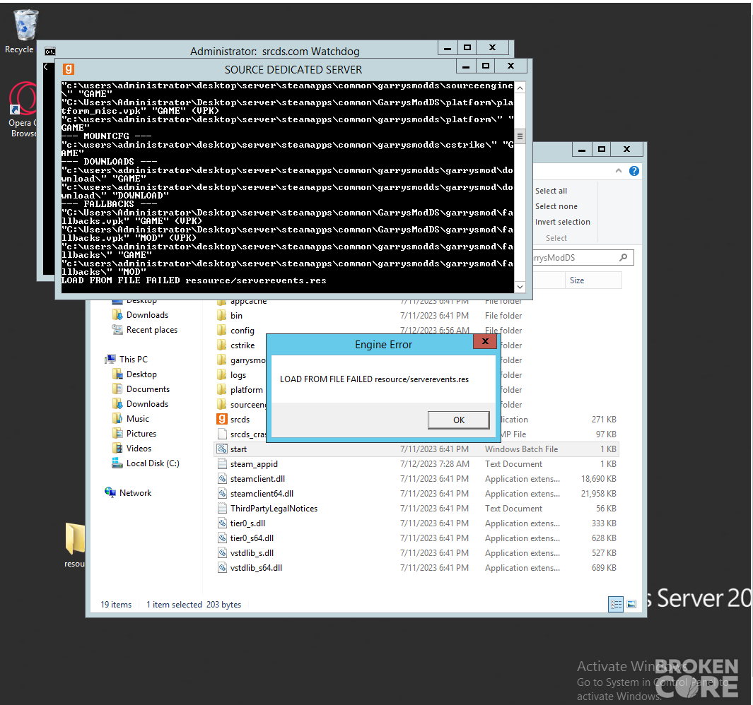Click the file name tier0_s64.dll

tap(252, 538)
